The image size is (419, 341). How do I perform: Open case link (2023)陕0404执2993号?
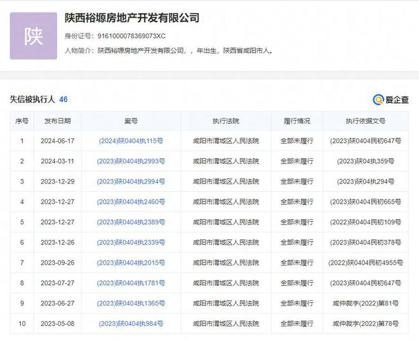pyautogui.click(x=131, y=161)
